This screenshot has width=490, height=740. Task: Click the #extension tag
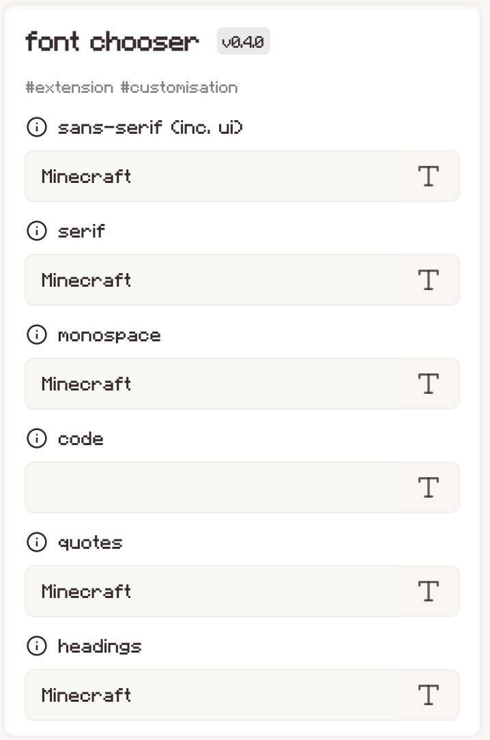tap(70, 87)
